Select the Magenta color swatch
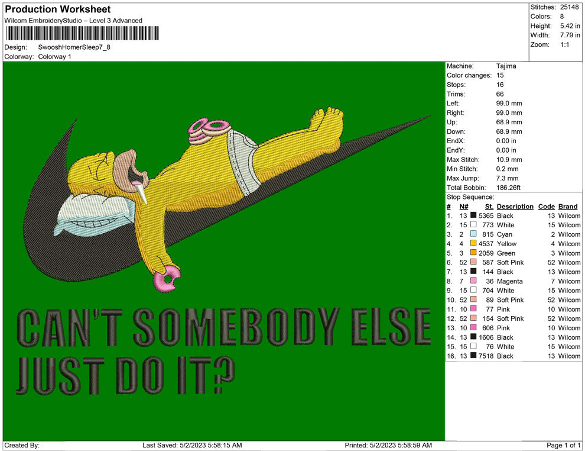 click(473, 281)
